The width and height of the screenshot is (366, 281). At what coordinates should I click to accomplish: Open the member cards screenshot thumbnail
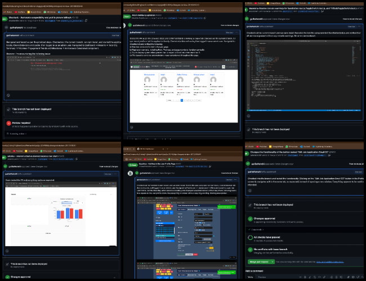[184, 91]
